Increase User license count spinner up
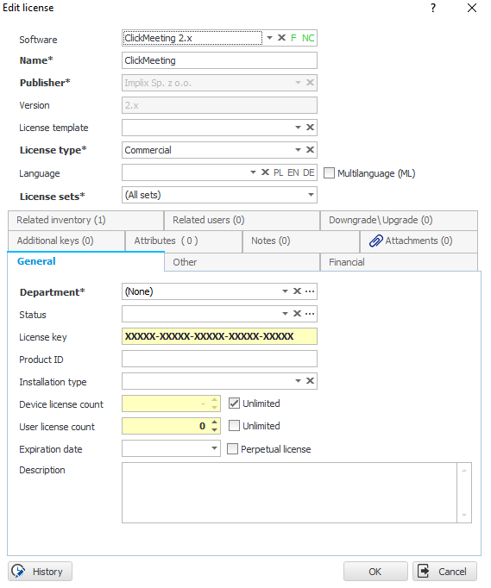 [x=214, y=422]
